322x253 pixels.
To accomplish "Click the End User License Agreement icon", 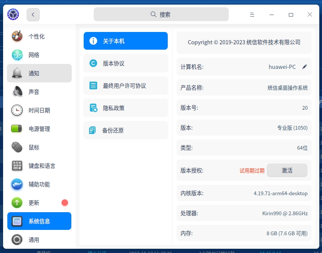I will point(93,85).
